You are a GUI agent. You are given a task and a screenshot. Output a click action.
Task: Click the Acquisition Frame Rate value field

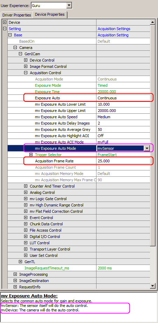(123, 161)
